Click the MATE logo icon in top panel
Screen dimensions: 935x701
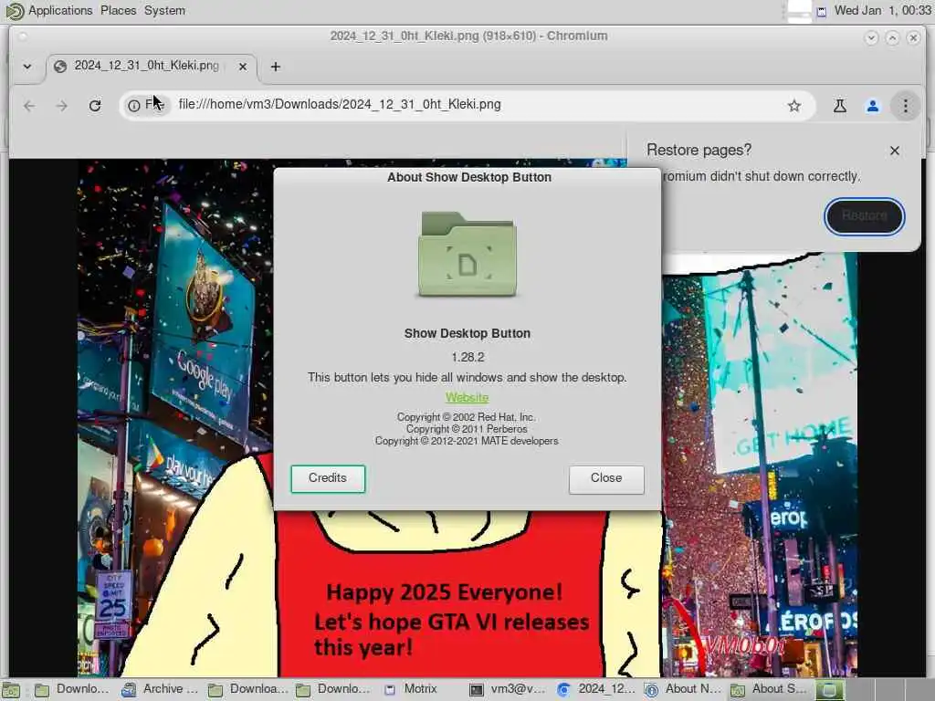pos(14,11)
